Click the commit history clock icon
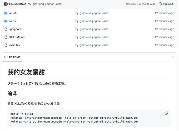179x131 pixels. [x=160, y=4]
